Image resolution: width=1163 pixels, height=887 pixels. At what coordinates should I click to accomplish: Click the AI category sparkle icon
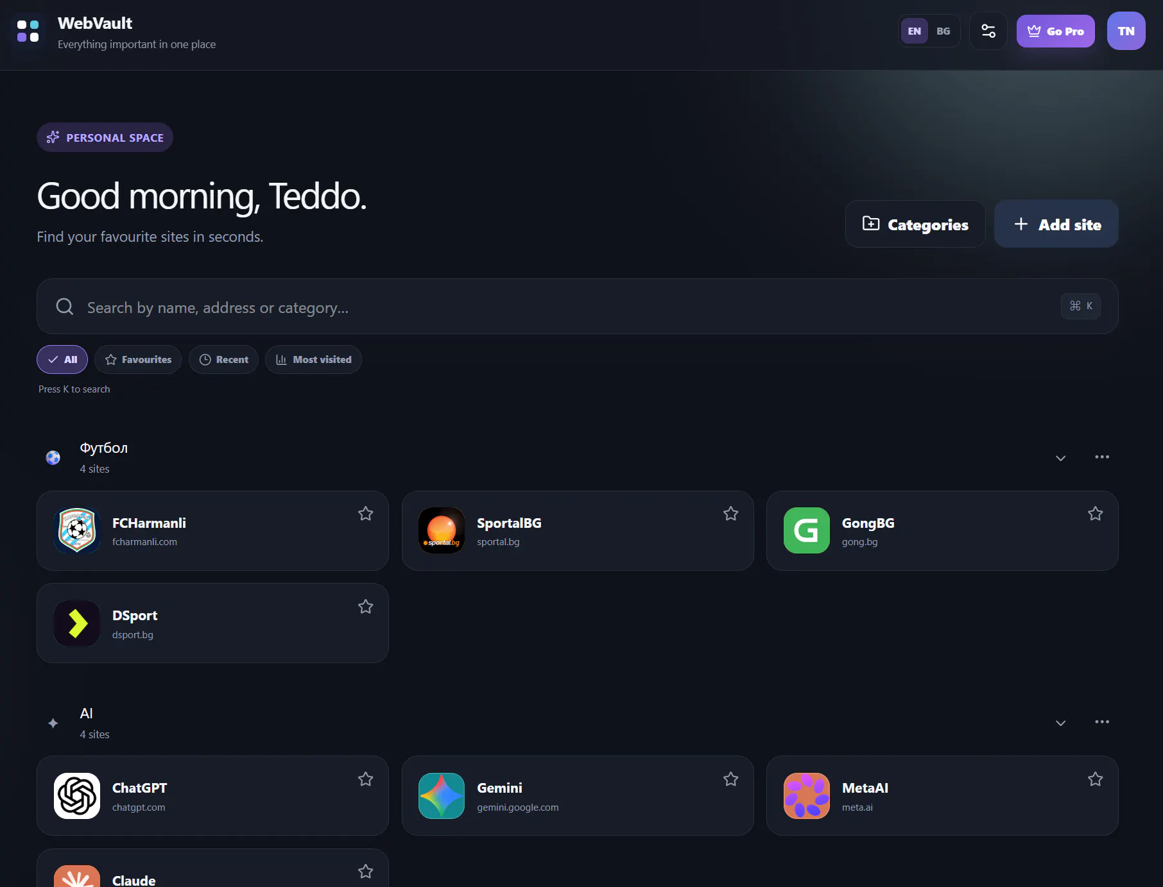pos(53,723)
